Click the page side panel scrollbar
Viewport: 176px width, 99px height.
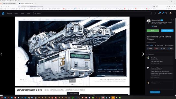(x=175, y=38)
